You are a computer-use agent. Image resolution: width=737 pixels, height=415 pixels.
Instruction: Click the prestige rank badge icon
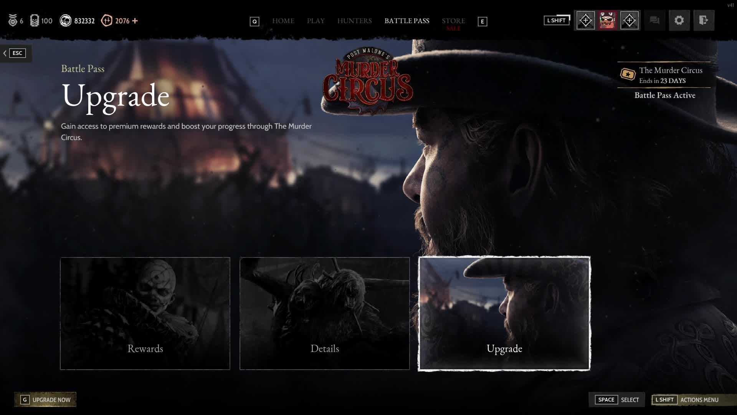point(13,21)
